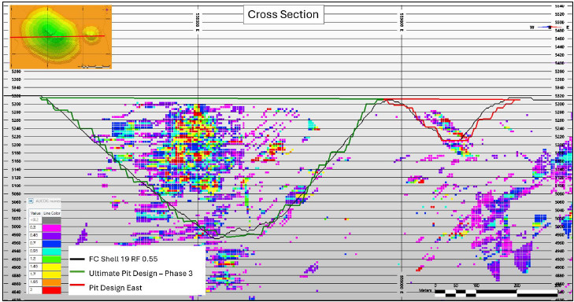
Task: Click the Cross Section title box
Action: pyautogui.click(x=283, y=15)
